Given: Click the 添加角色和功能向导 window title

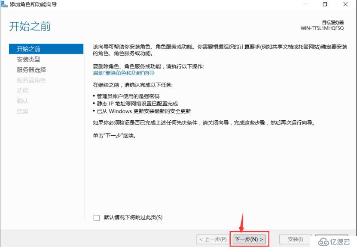Looking at the screenshot, I should coord(33,4).
